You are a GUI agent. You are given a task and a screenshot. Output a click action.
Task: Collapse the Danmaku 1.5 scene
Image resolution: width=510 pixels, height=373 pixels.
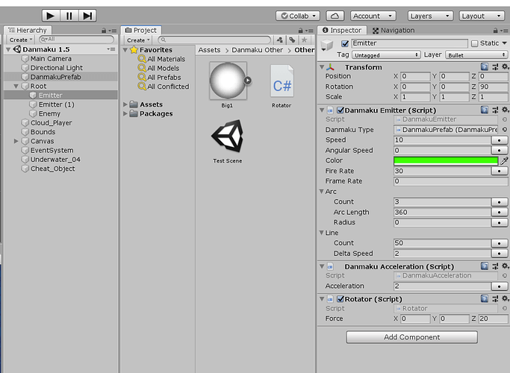[8, 49]
